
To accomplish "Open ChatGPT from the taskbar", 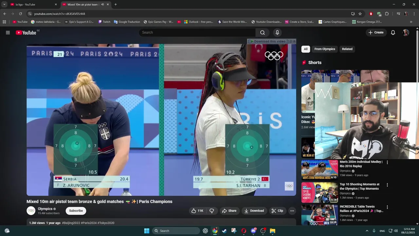I will click(x=205, y=231).
